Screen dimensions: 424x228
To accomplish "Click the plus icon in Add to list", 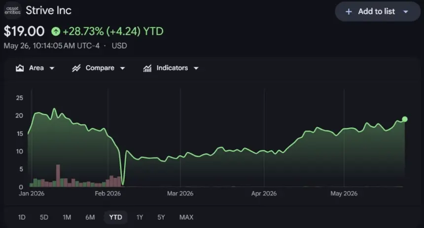I will point(349,12).
